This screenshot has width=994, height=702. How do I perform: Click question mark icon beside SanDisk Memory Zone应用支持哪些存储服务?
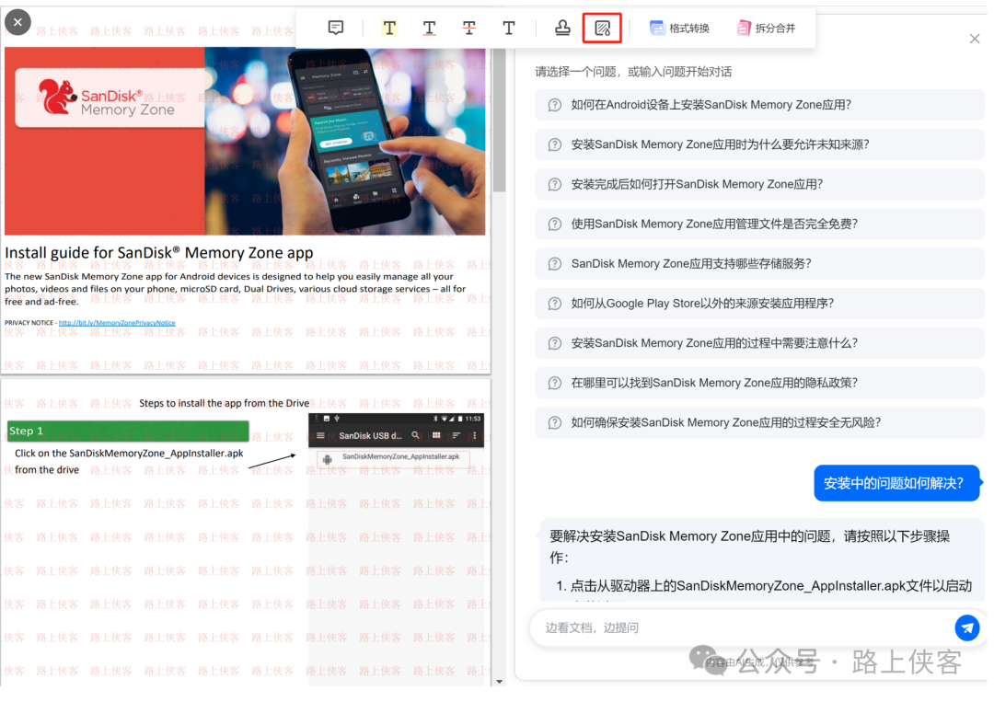click(x=555, y=263)
